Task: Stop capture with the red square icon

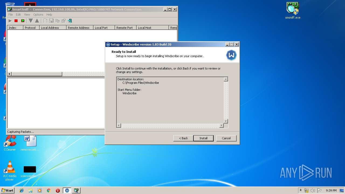Action: tap(16, 21)
